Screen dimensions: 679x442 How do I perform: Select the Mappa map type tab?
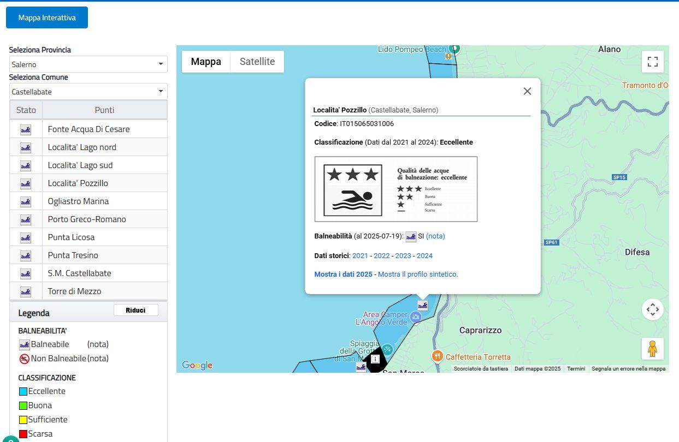click(x=206, y=62)
